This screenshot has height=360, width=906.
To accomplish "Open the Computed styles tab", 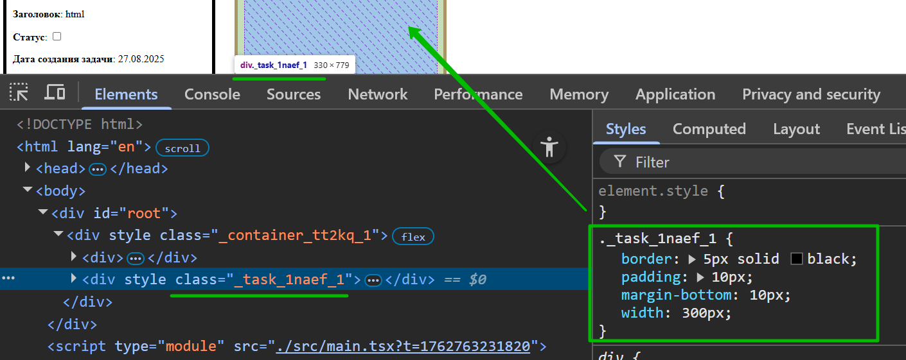I will tap(709, 129).
